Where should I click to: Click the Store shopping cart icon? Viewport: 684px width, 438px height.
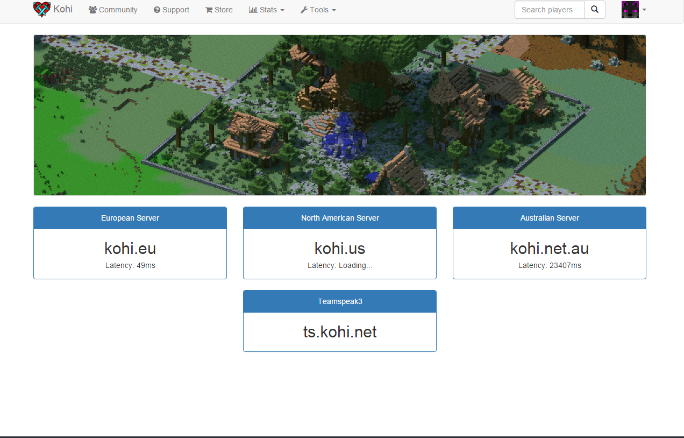coord(209,10)
